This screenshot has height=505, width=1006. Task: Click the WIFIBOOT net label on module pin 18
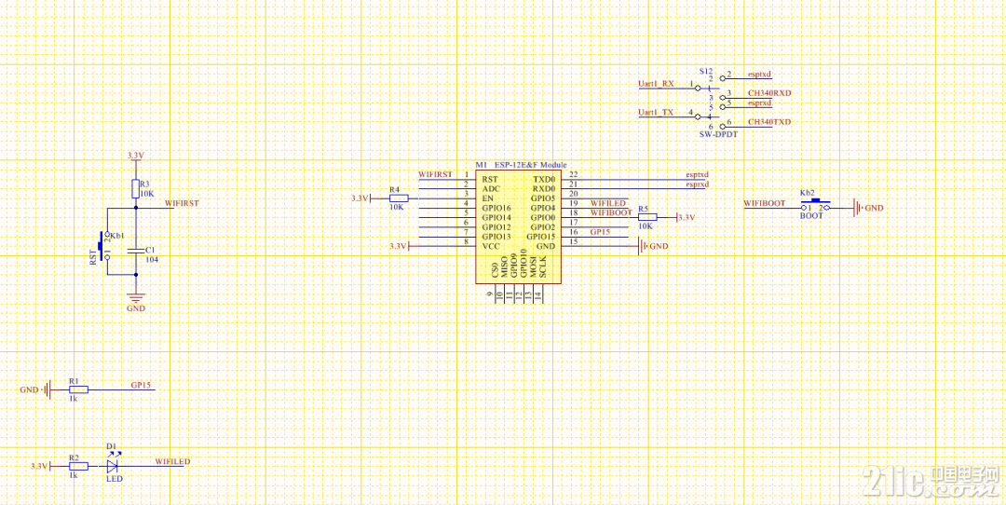(x=611, y=213)
